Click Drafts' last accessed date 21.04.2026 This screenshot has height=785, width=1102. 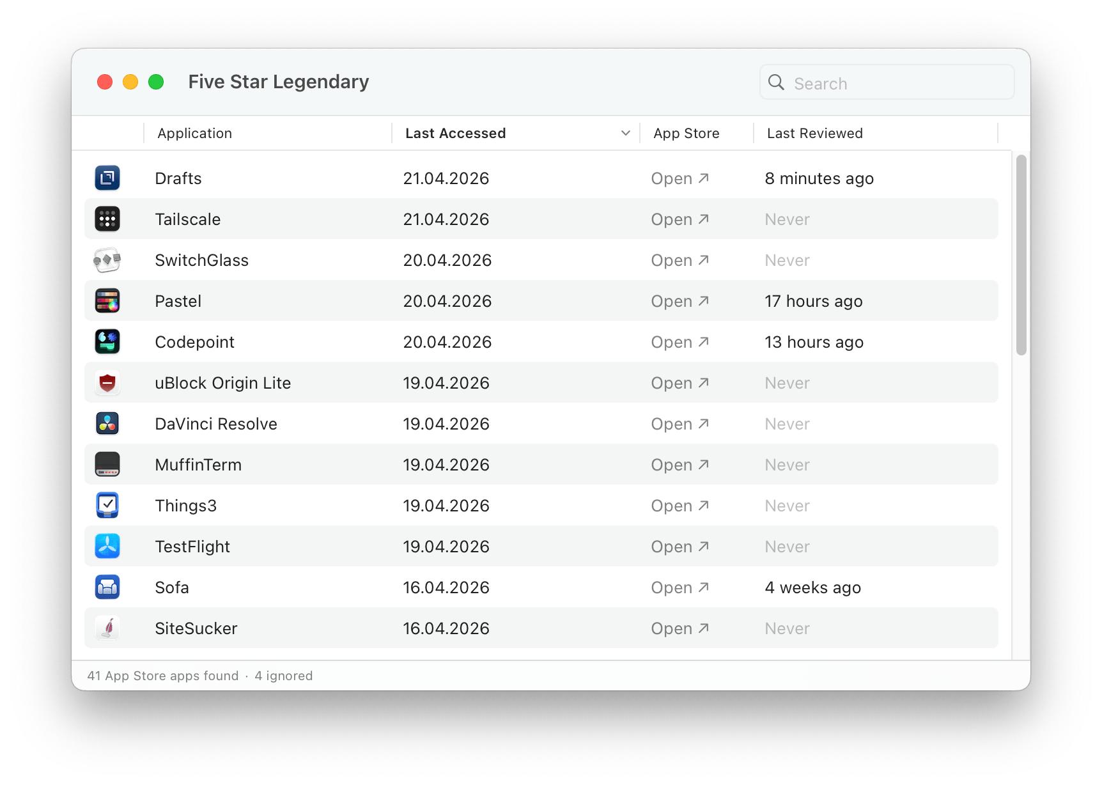click(446, 178)
